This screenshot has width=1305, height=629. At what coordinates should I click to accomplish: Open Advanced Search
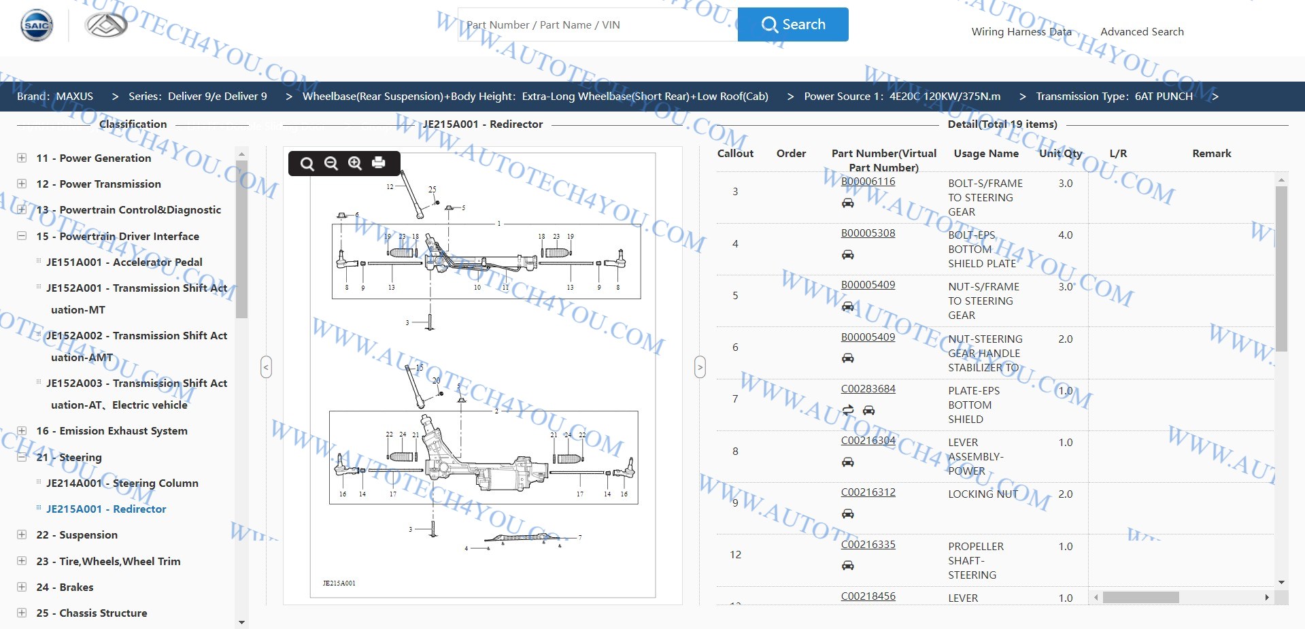tap(1142, 31)
